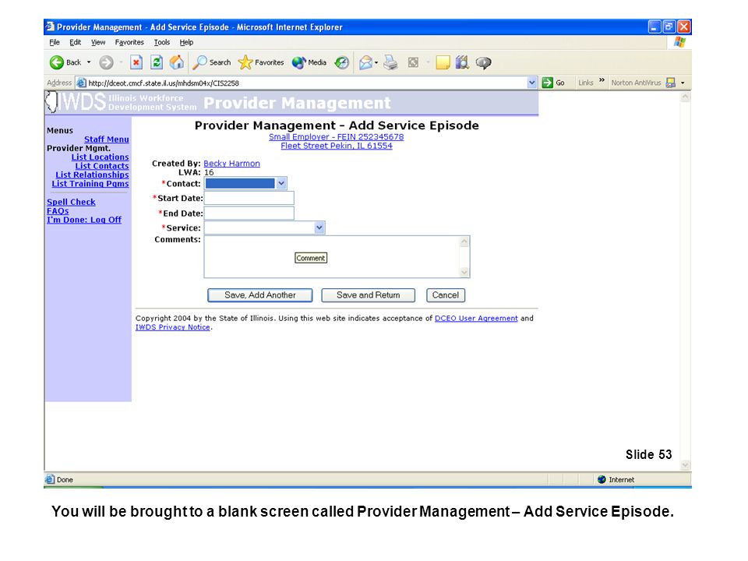Click Save, Add Another button

tap(260, 295)
